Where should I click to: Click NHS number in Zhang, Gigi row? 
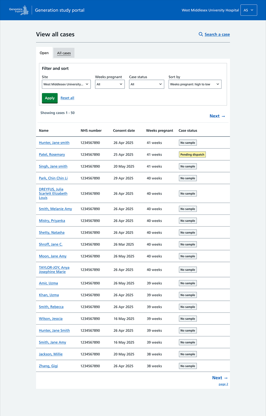point(90,366)
